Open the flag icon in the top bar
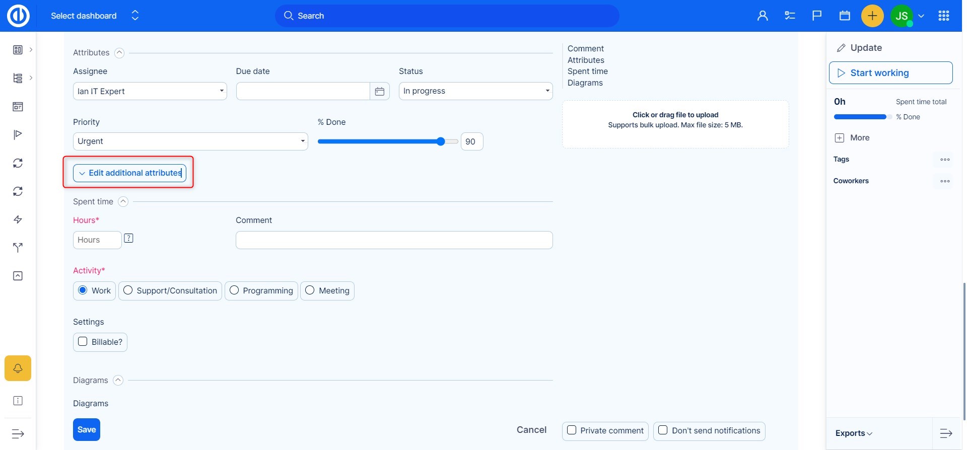 pyautogui.click(x=817, y=16)
